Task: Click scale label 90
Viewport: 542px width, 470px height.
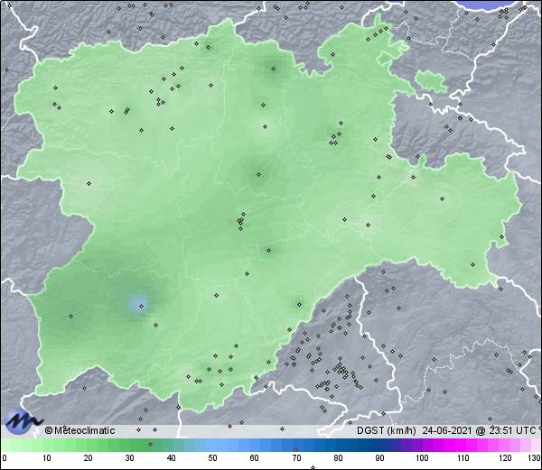Action: [x=379, y=458]
